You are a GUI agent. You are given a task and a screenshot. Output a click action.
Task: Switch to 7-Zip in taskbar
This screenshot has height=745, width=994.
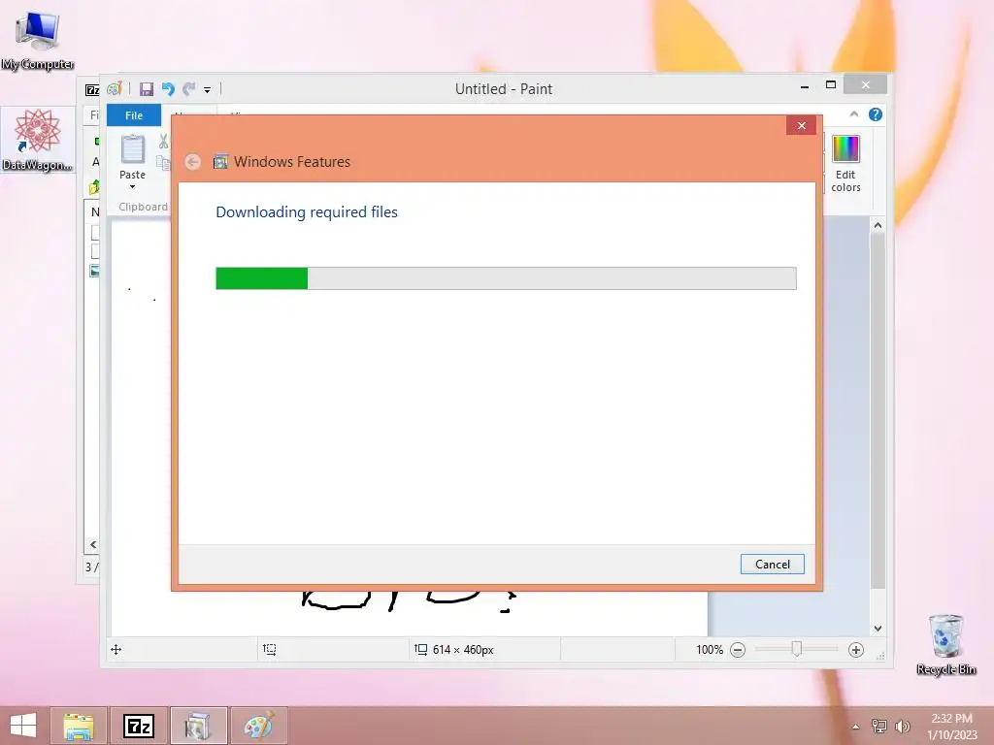[x=138, y=726]
